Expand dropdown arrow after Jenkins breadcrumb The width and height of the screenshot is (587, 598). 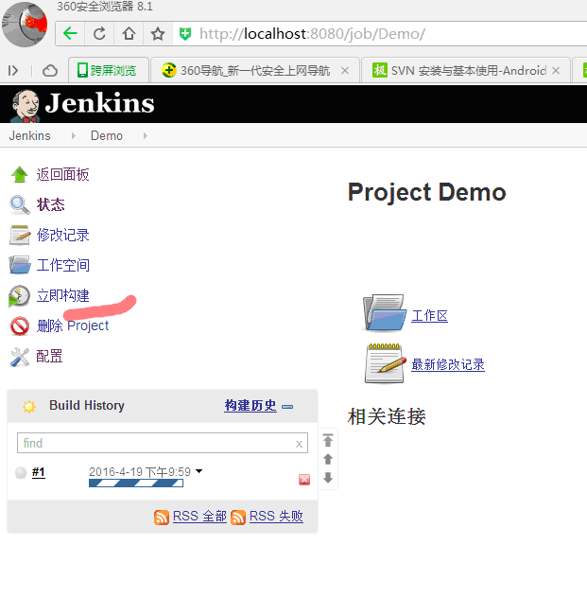pyautogui.click(x=73, y=135)
